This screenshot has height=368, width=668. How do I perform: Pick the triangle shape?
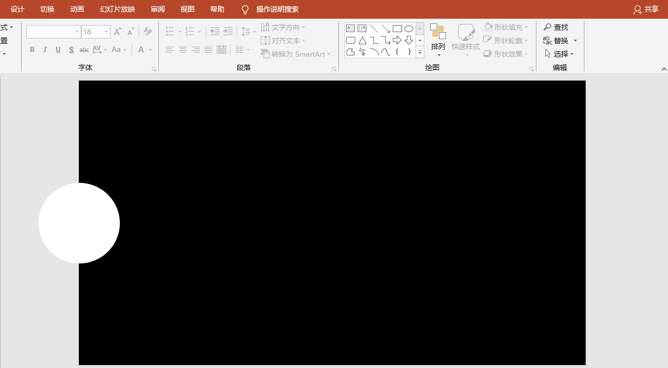click(x=362, y=40)
